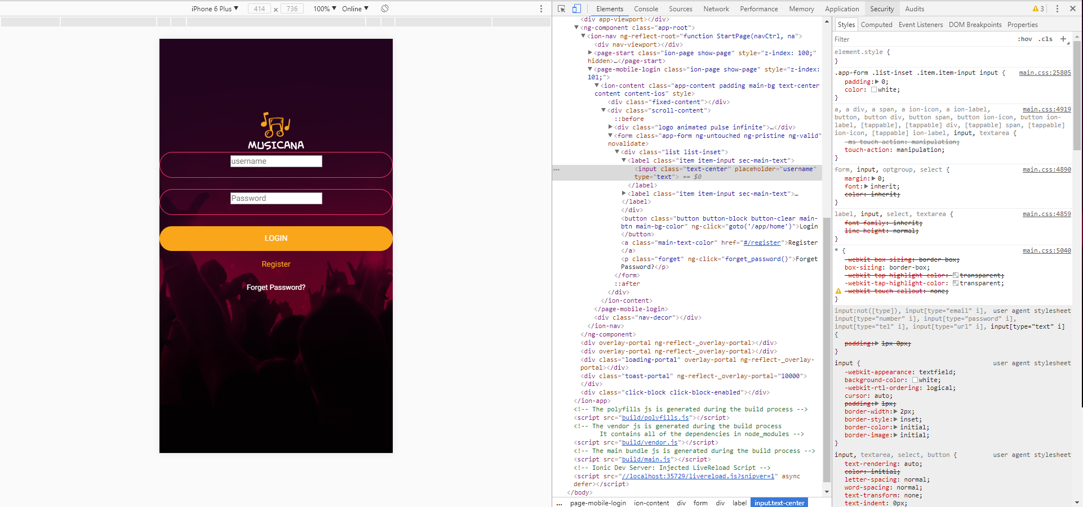Expand the font shorthand property
This screenshot has height=507, width=1083.
pyautogui.click(x=866, y=186)
